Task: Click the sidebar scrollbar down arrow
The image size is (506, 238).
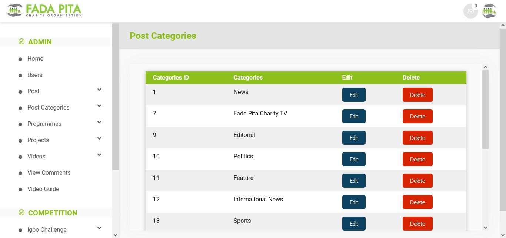Action: (115, 235)
